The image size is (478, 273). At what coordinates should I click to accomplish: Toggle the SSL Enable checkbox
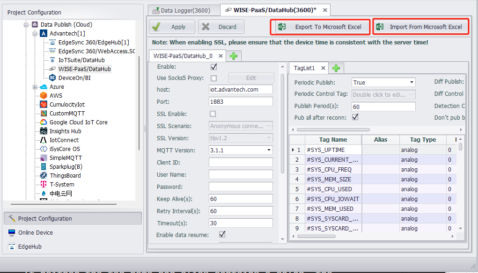click(x=213, y=114)
